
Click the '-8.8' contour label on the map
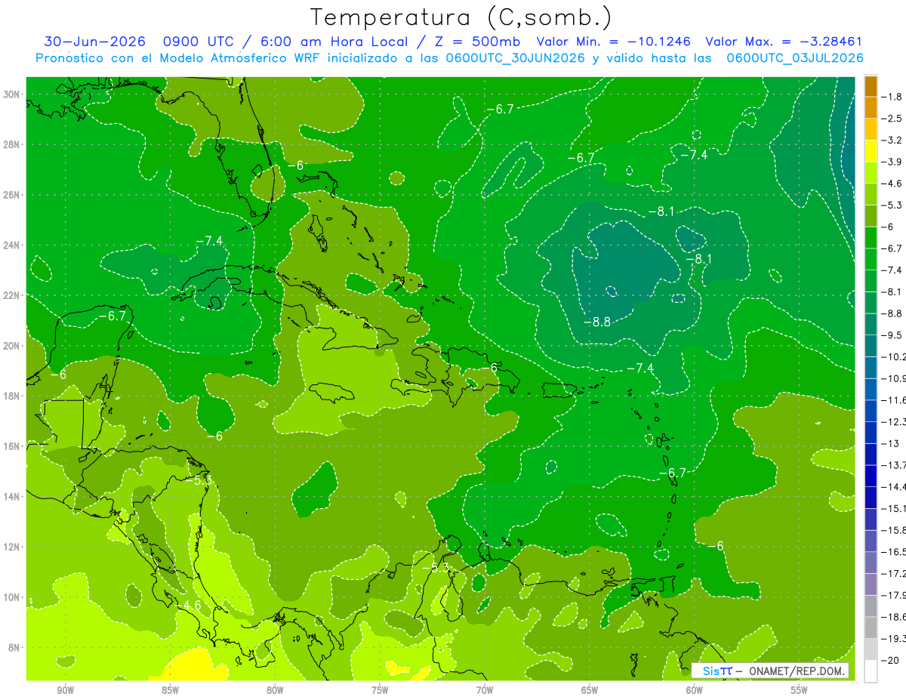click(596, 322)
